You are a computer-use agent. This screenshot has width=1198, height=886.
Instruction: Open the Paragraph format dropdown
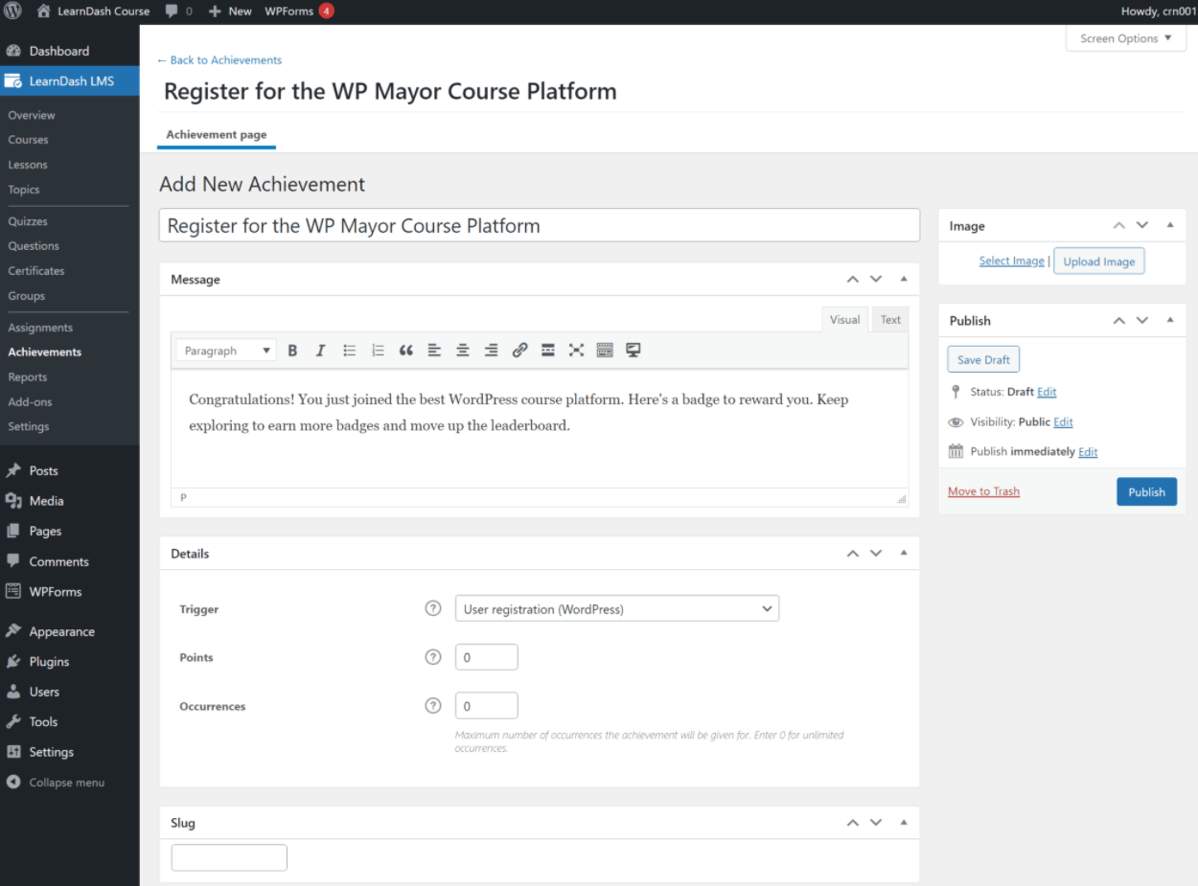[226, 351]
